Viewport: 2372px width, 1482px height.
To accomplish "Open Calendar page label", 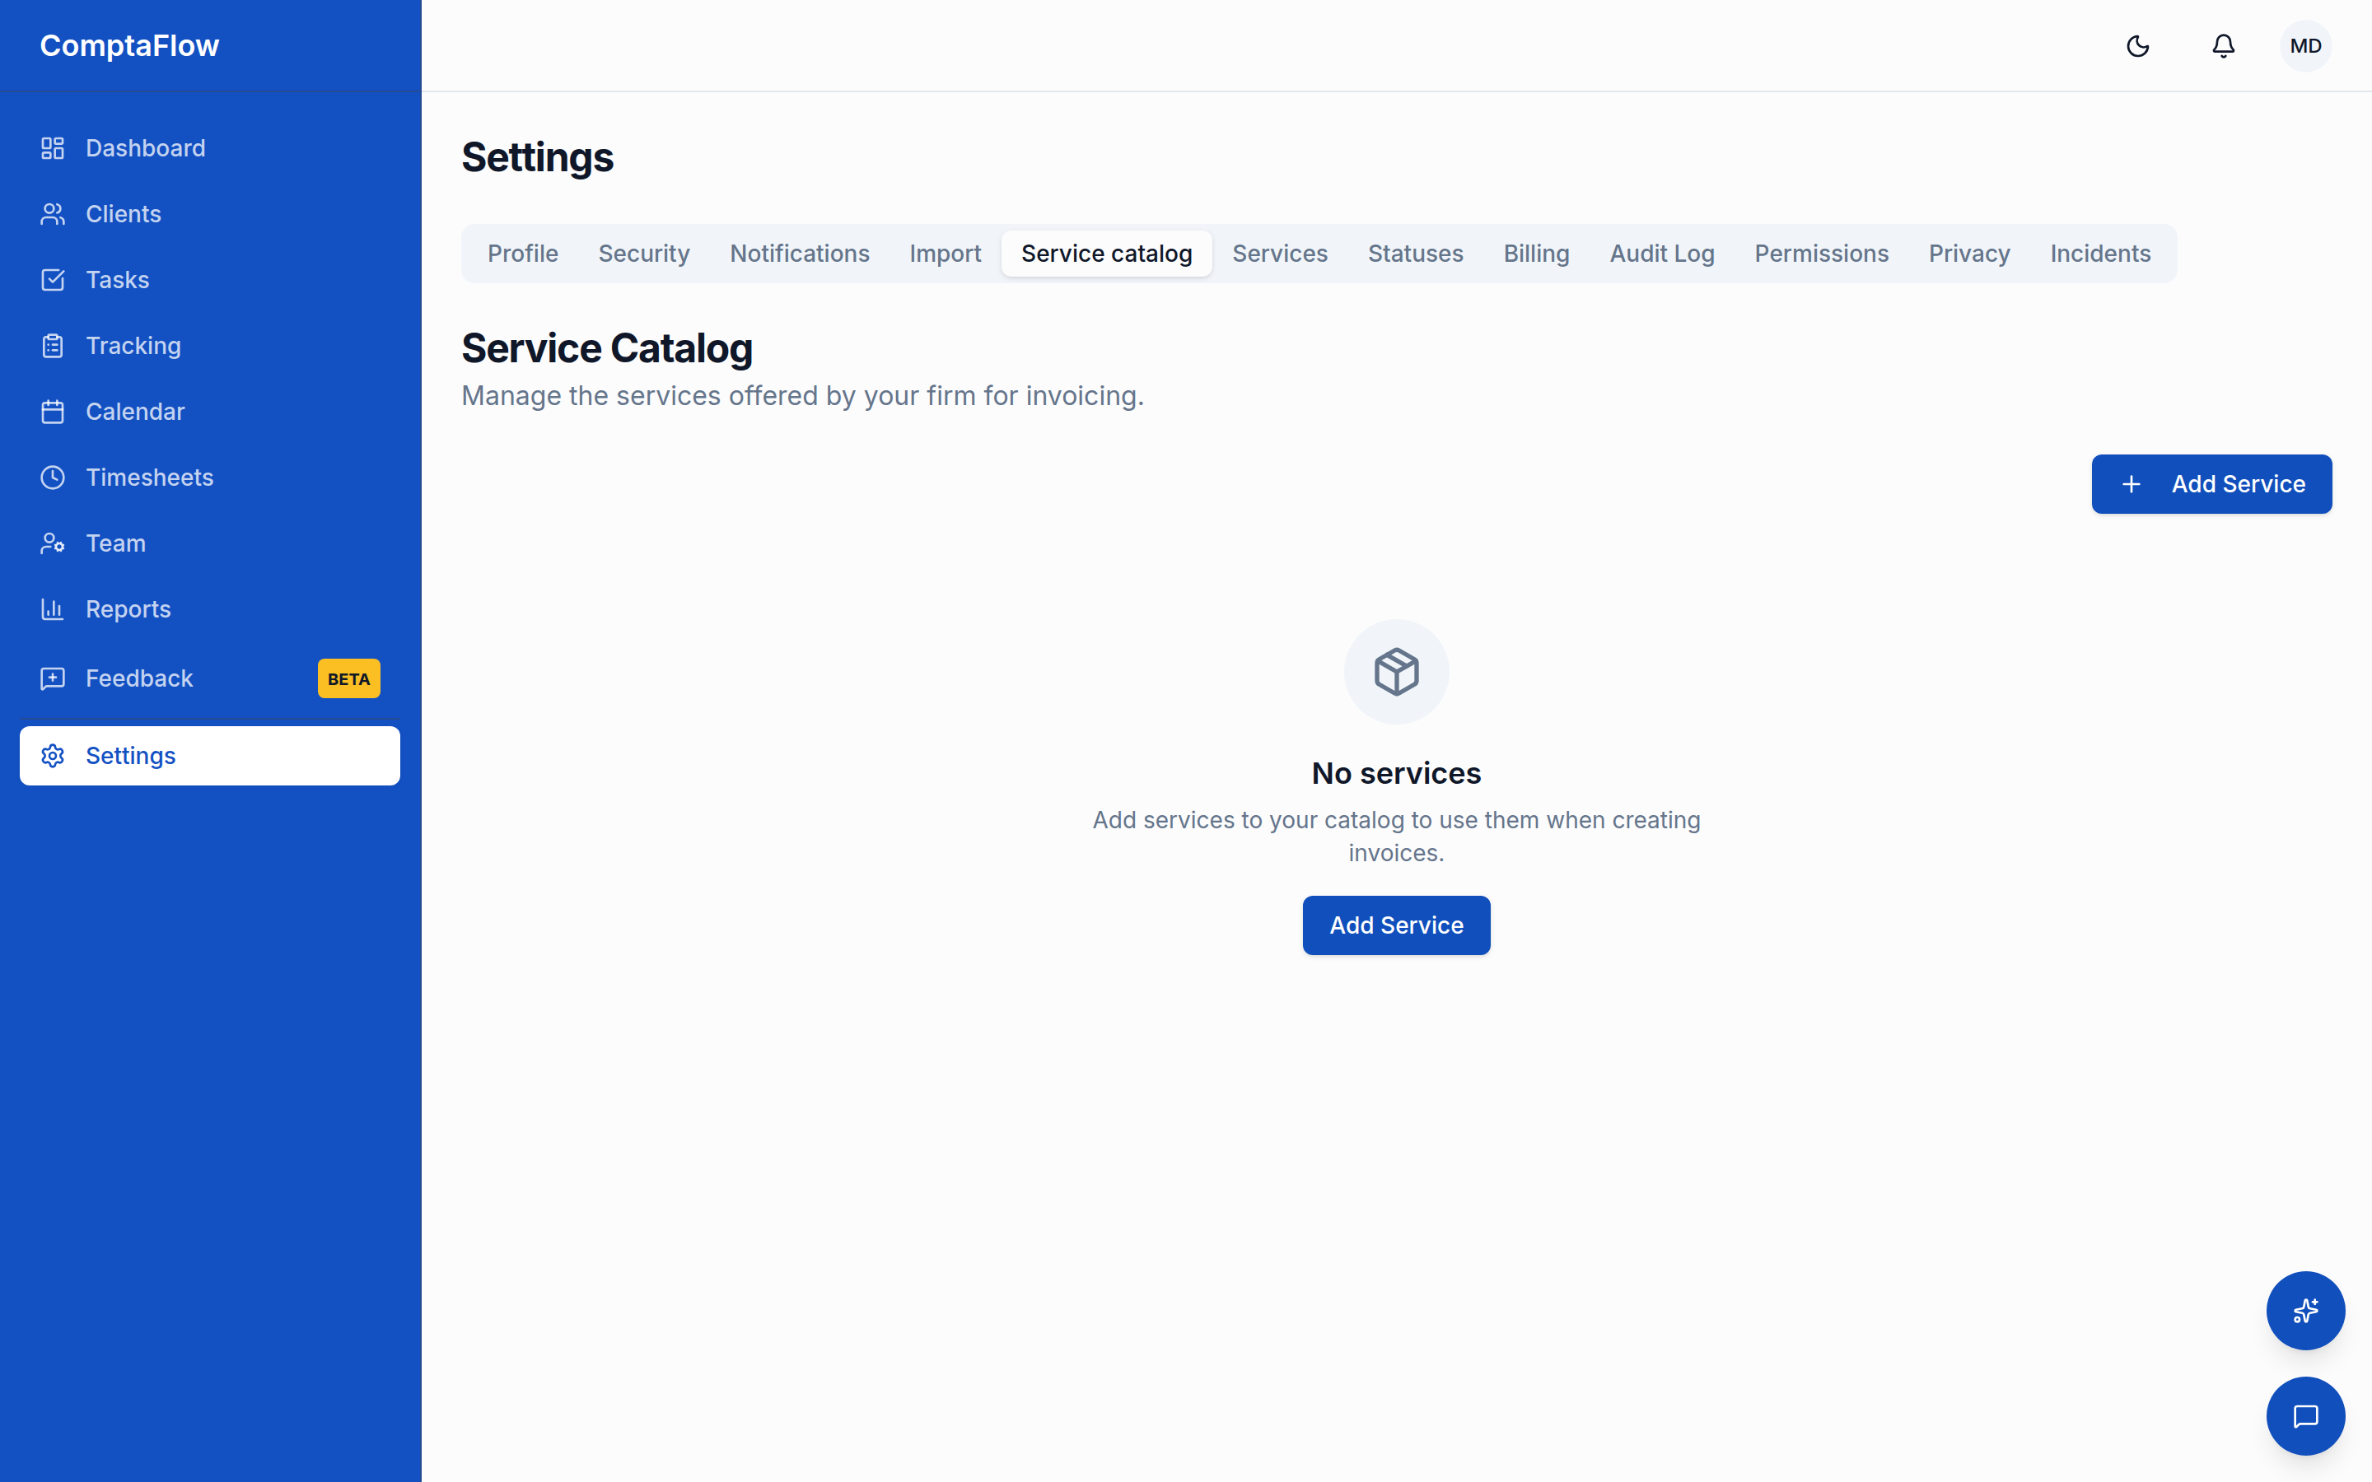I will (135, 412).
